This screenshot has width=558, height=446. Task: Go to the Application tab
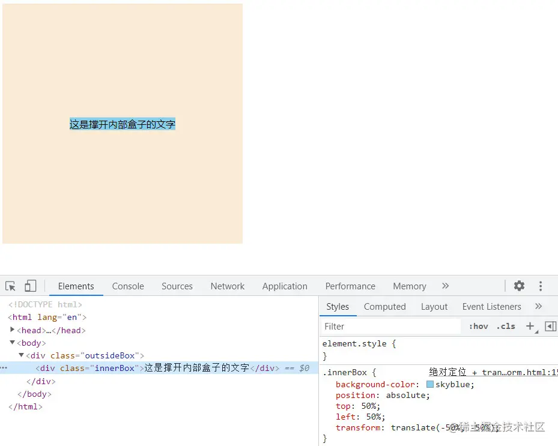[285, 286]
